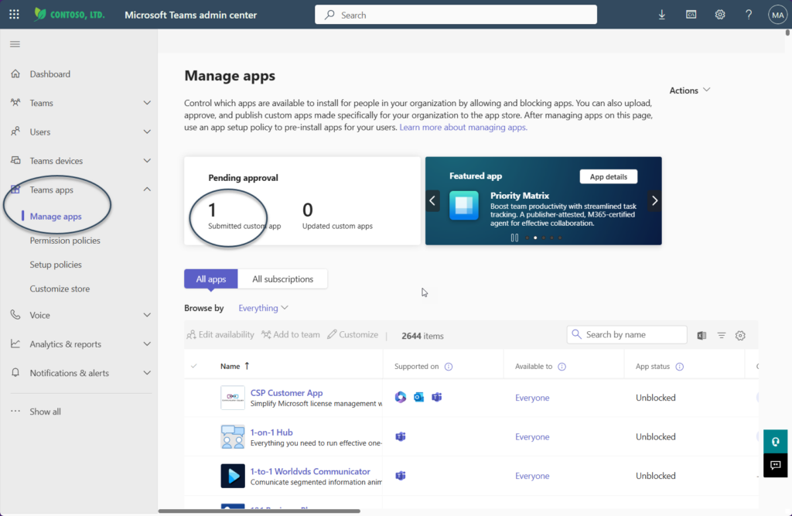Image resolution: width=792 pixels, height=516 pixels.
Task: Open Manage apps in the sidebar
Action: tap(56, 217)
